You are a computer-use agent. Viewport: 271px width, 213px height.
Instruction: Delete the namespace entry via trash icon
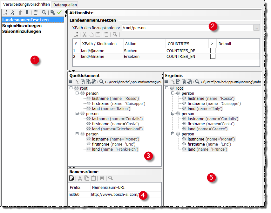(102, 178)
